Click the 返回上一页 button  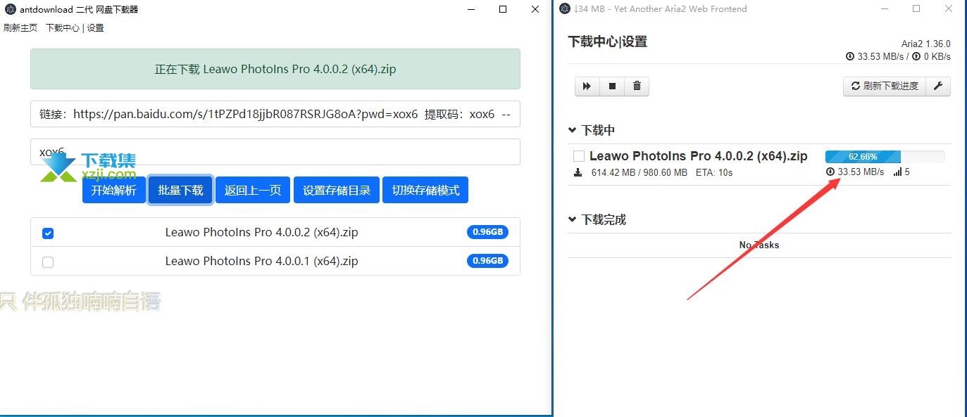[x=253, y=190]
